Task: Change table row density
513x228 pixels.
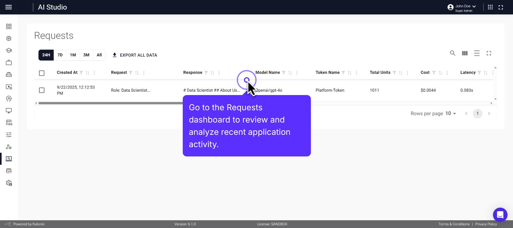Action: (x=477, y=53)
